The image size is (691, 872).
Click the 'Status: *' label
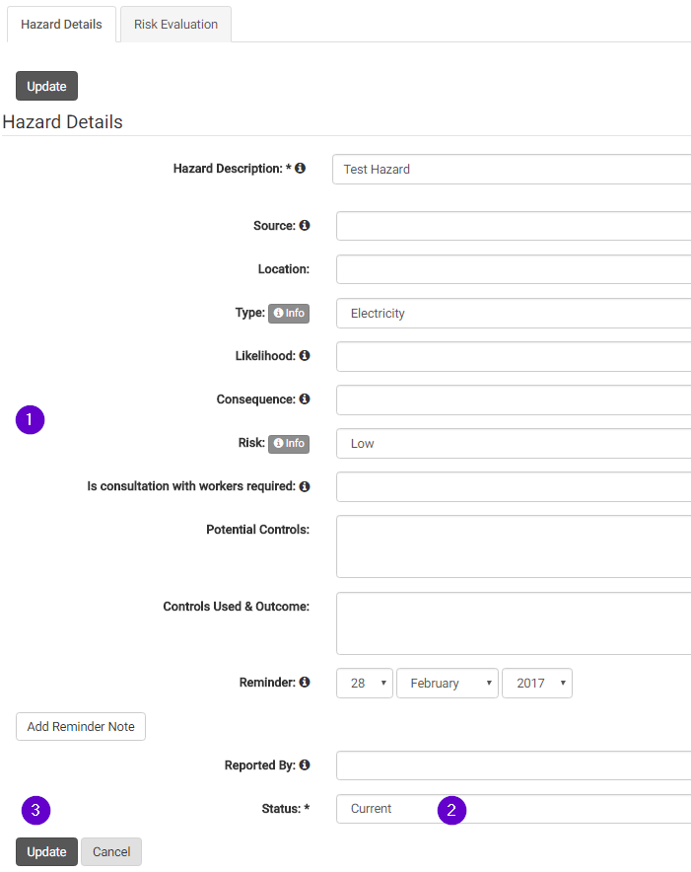(286, 809)
